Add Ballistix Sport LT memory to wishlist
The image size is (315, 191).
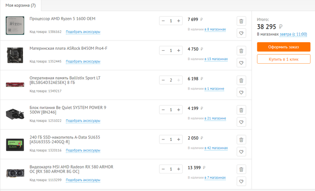click(x=241, y=92)
